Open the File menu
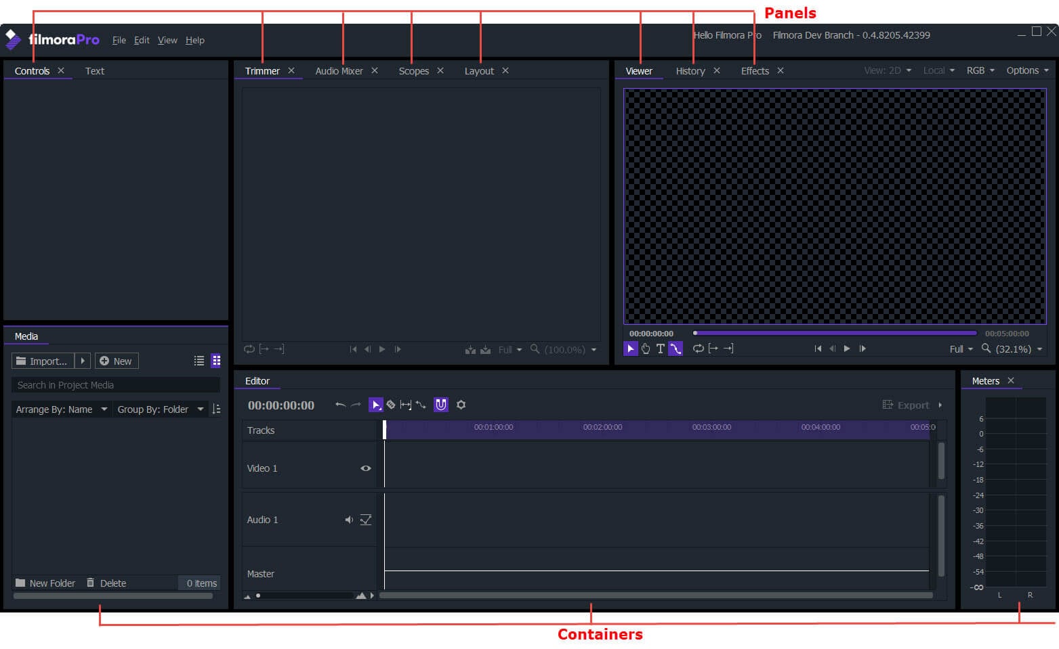 [119, 40]
